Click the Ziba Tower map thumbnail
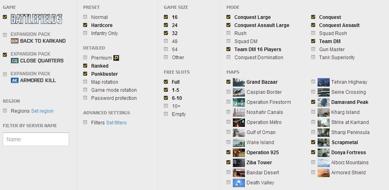The height and width of the screenshot is (190, 389). point(239,163)
